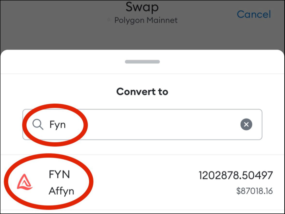Clear the search text with X icon
Image resolution: width=285 pixels, height=214 pixels.
coord(246,125)
